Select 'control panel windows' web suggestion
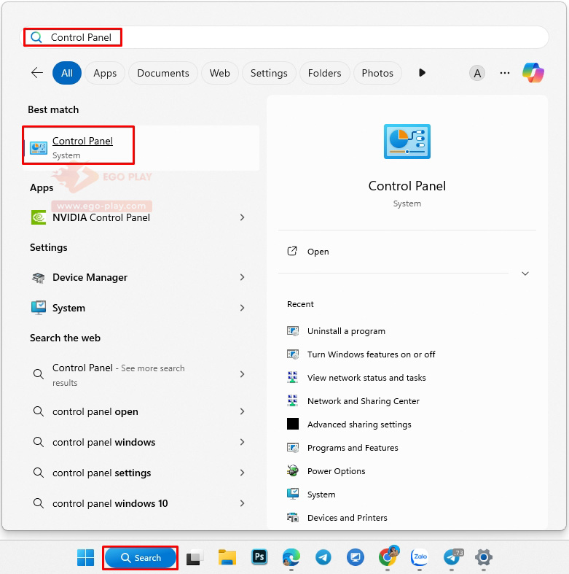This screenshot has height=574, width=569. pyautogui.click(x=104, y=442)
